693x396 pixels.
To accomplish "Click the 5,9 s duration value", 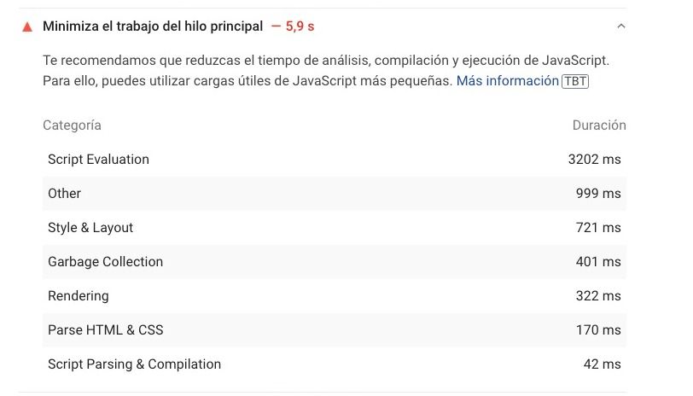I will click(x=300, y=26).
